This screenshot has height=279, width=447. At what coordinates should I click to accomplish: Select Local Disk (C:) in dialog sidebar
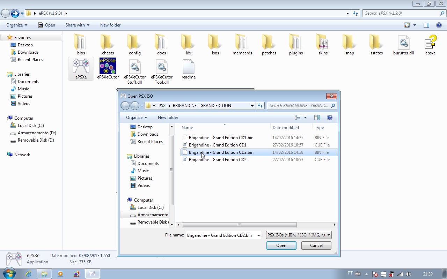click(150, 208)
